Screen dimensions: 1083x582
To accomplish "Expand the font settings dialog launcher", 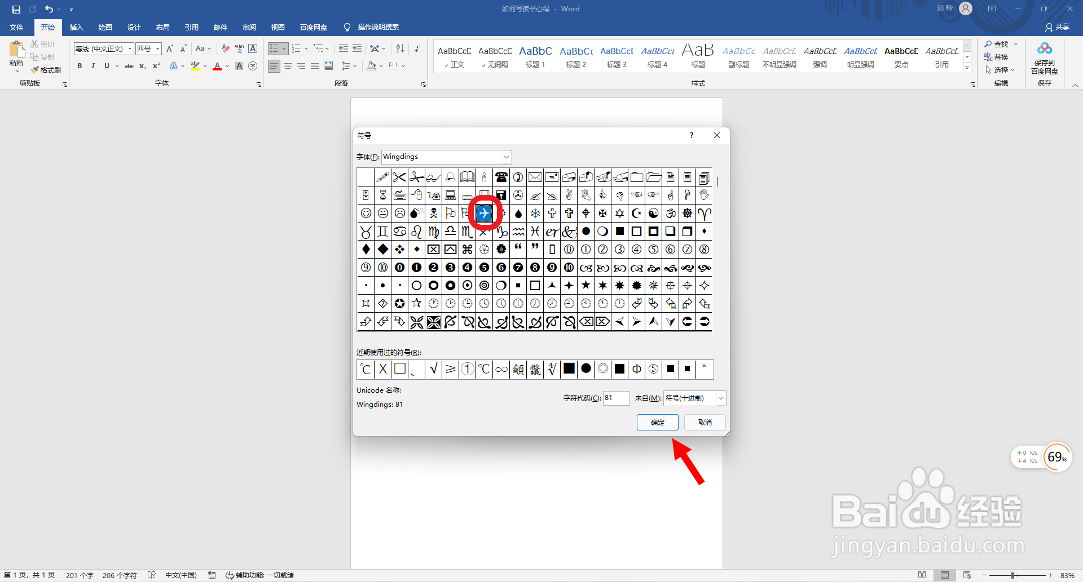I will pyautogui.click(x=259, y=84).
